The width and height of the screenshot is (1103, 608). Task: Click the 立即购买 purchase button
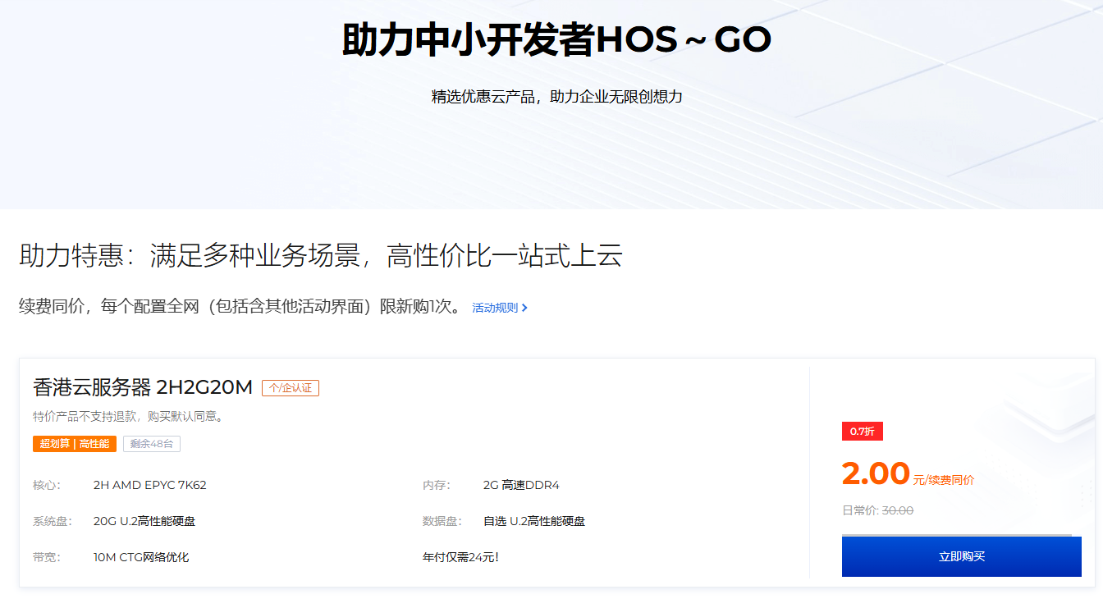click(961, 555)
